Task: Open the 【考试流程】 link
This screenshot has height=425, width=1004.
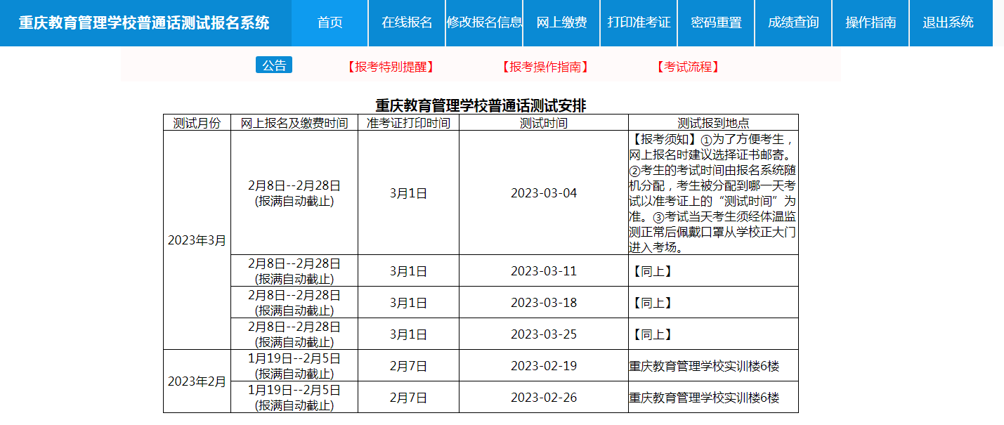Action: 688,67
